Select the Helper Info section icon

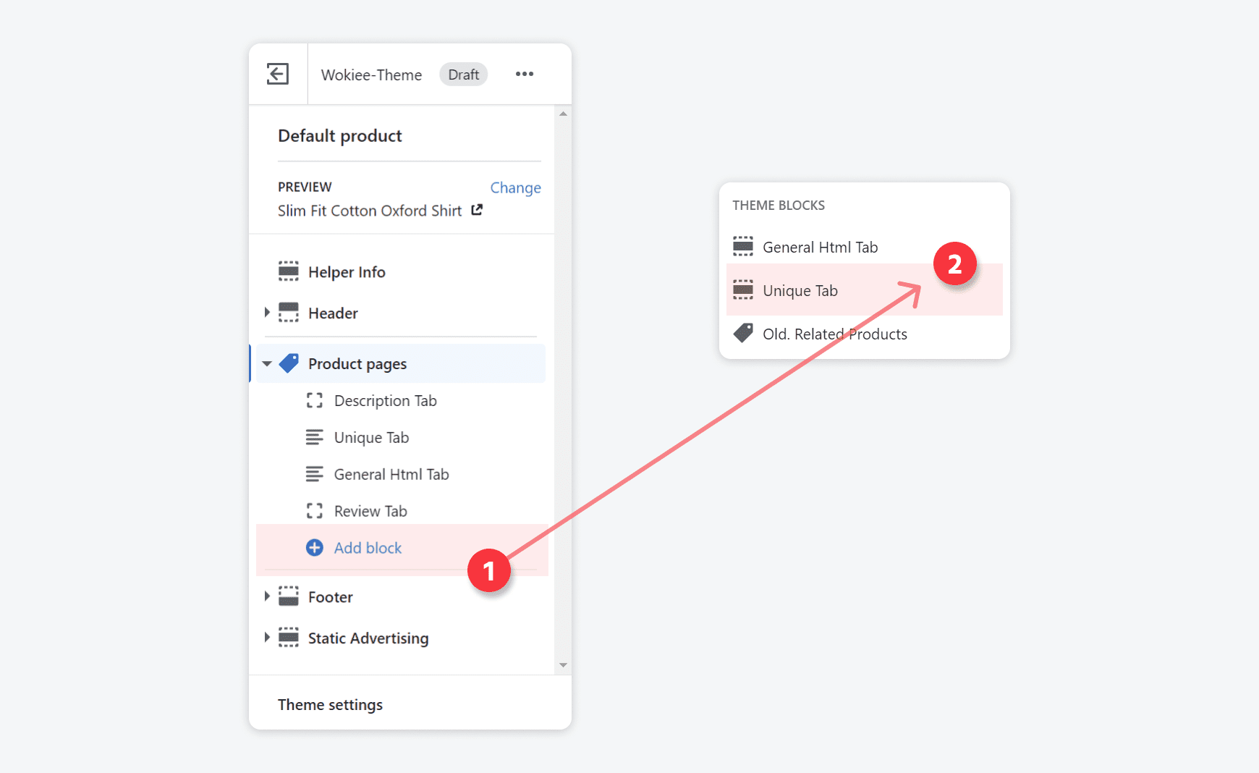(289, 271)
